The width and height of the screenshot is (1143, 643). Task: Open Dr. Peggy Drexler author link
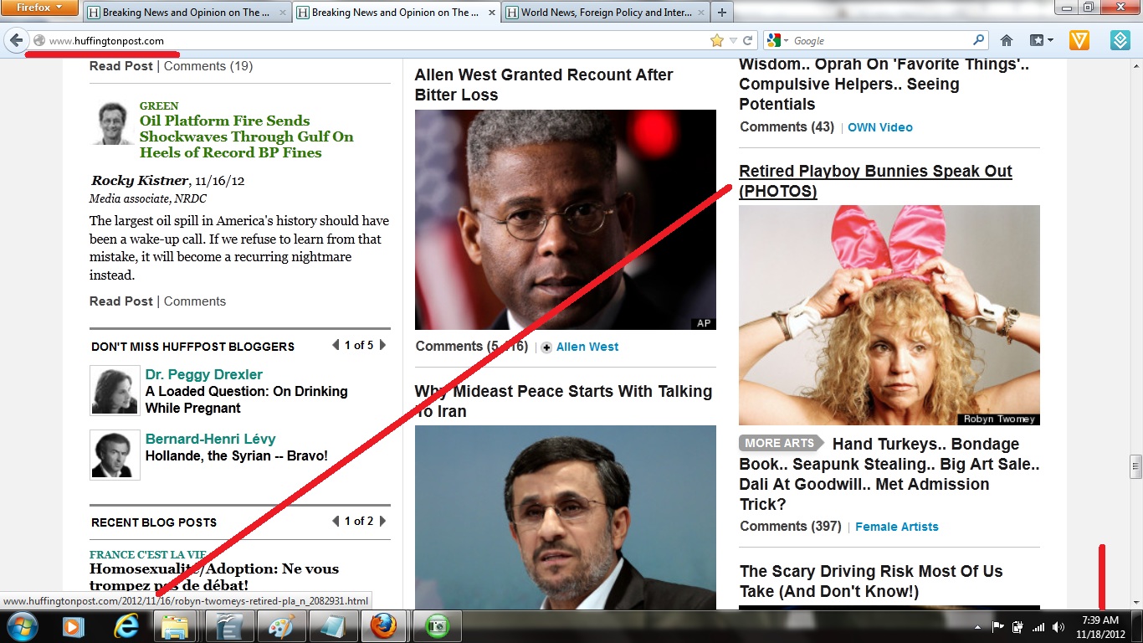(204, 374)
